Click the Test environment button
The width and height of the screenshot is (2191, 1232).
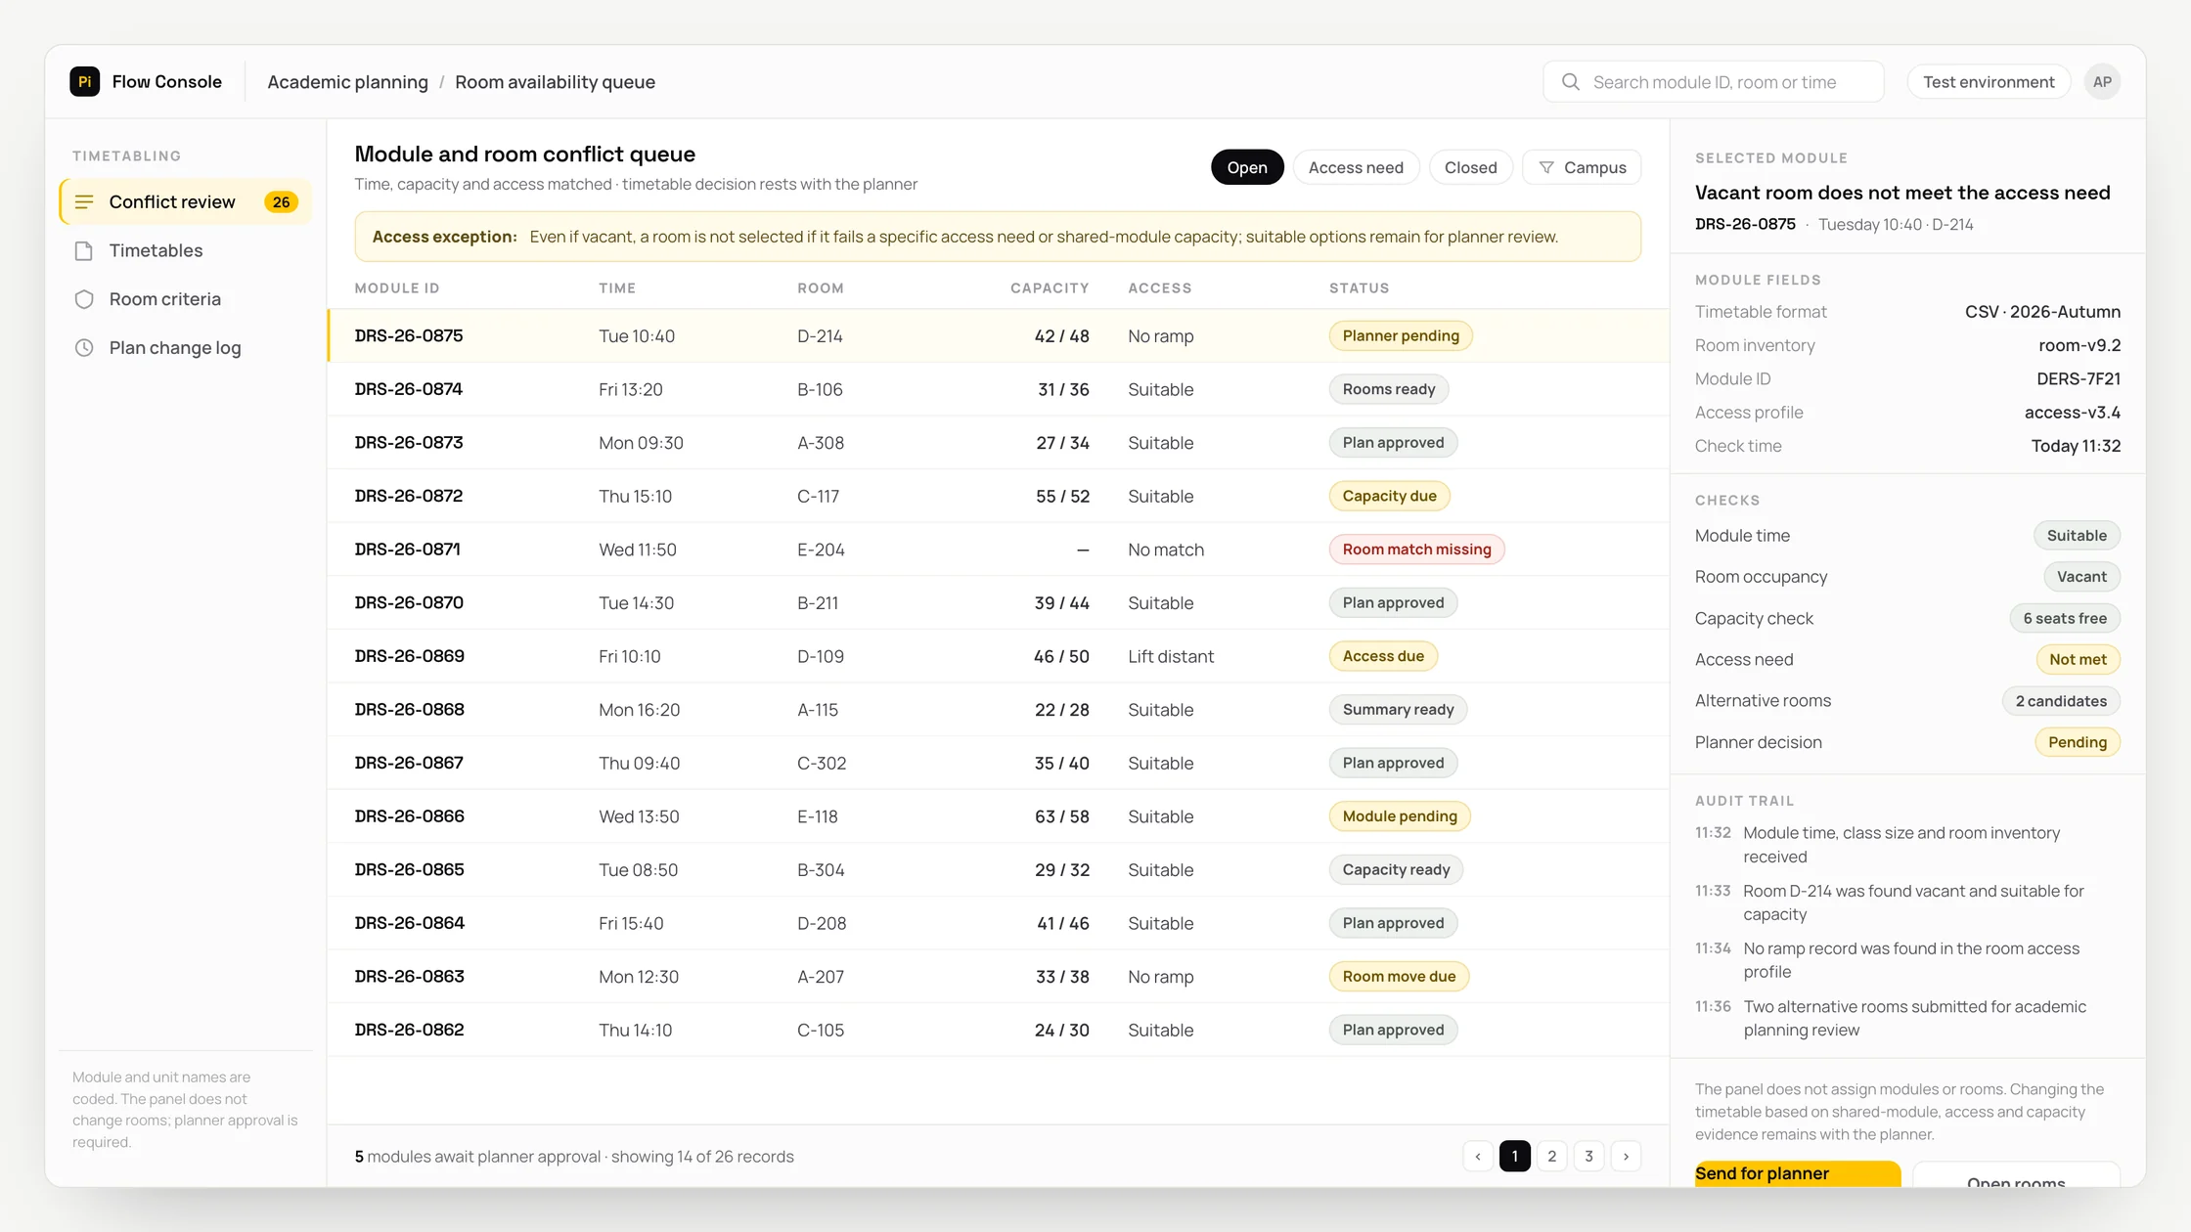pyautogui.click(x=1989, y=82)
